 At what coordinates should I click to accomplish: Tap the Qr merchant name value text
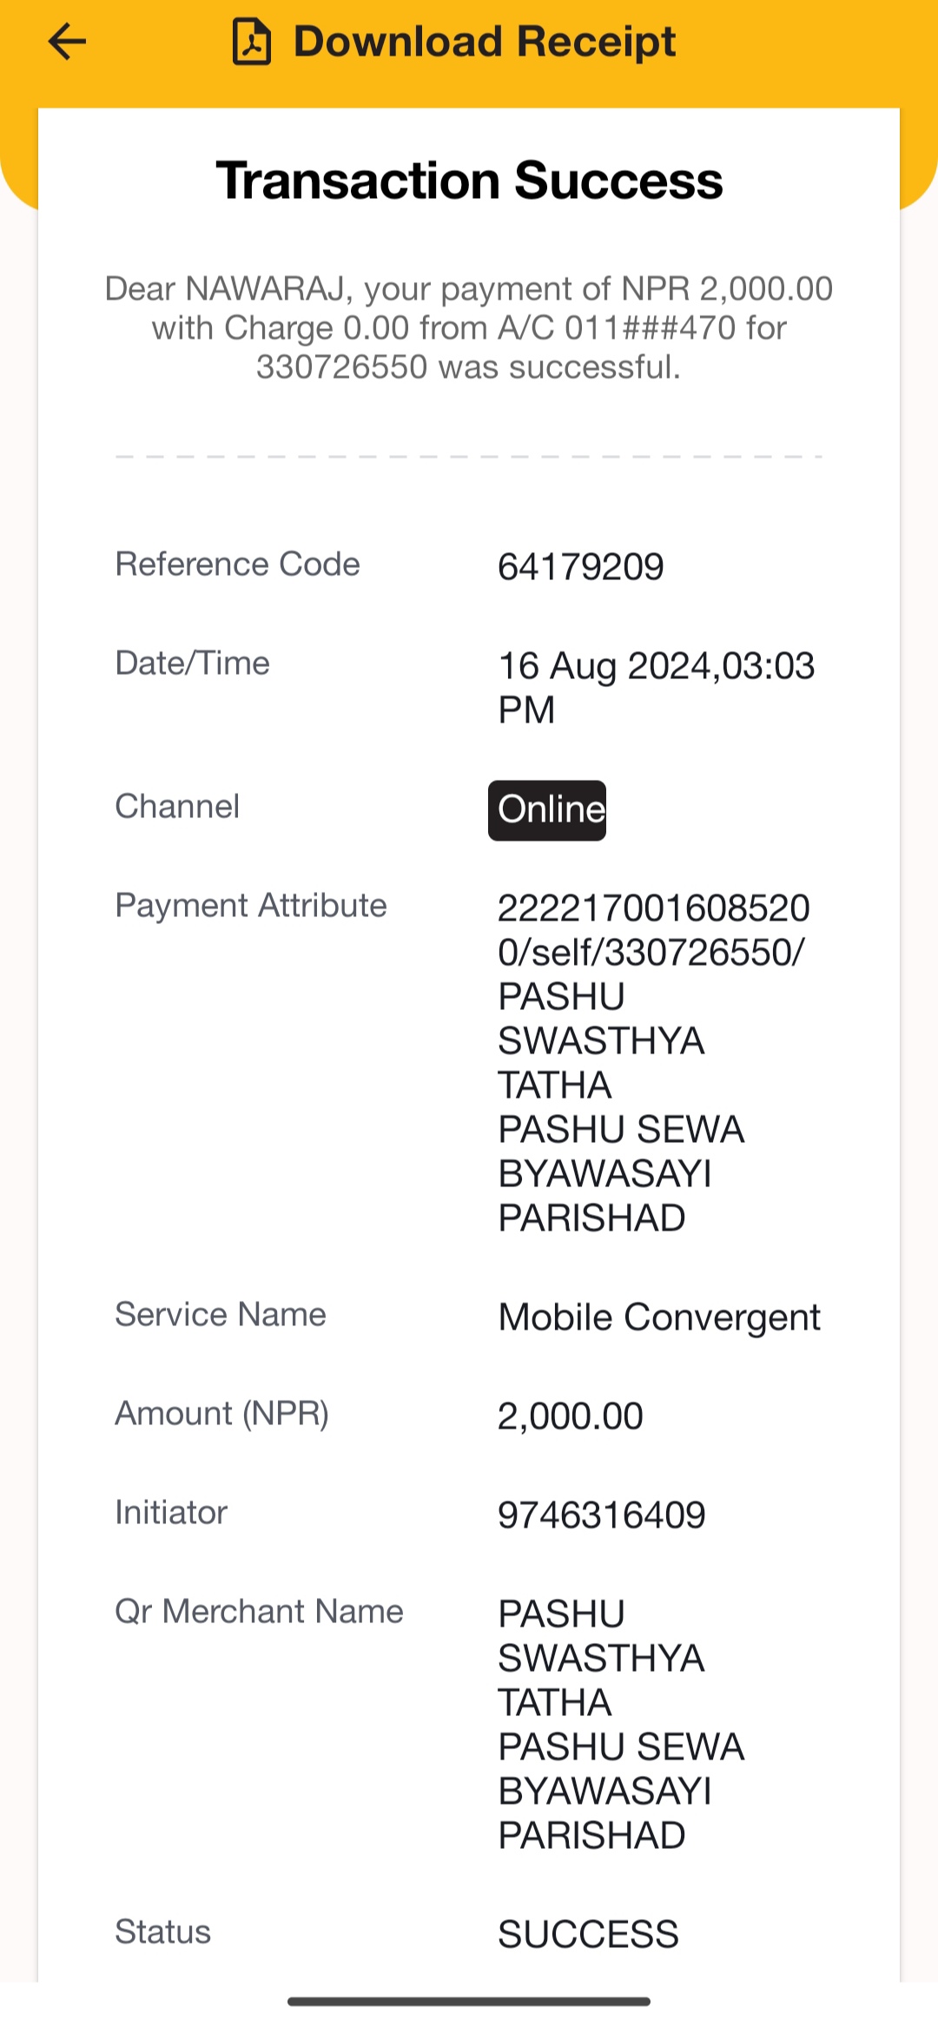tap(621, 1725)
